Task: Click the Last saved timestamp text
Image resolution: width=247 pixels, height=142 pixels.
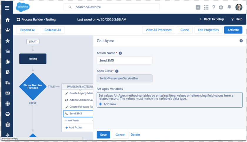Action: click(102, 19)
